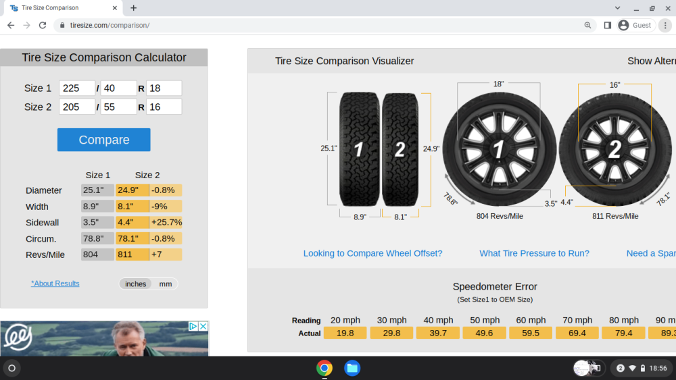The image size is (676, 380).
Task: Switch units to mm
Action: click(166, 284)
